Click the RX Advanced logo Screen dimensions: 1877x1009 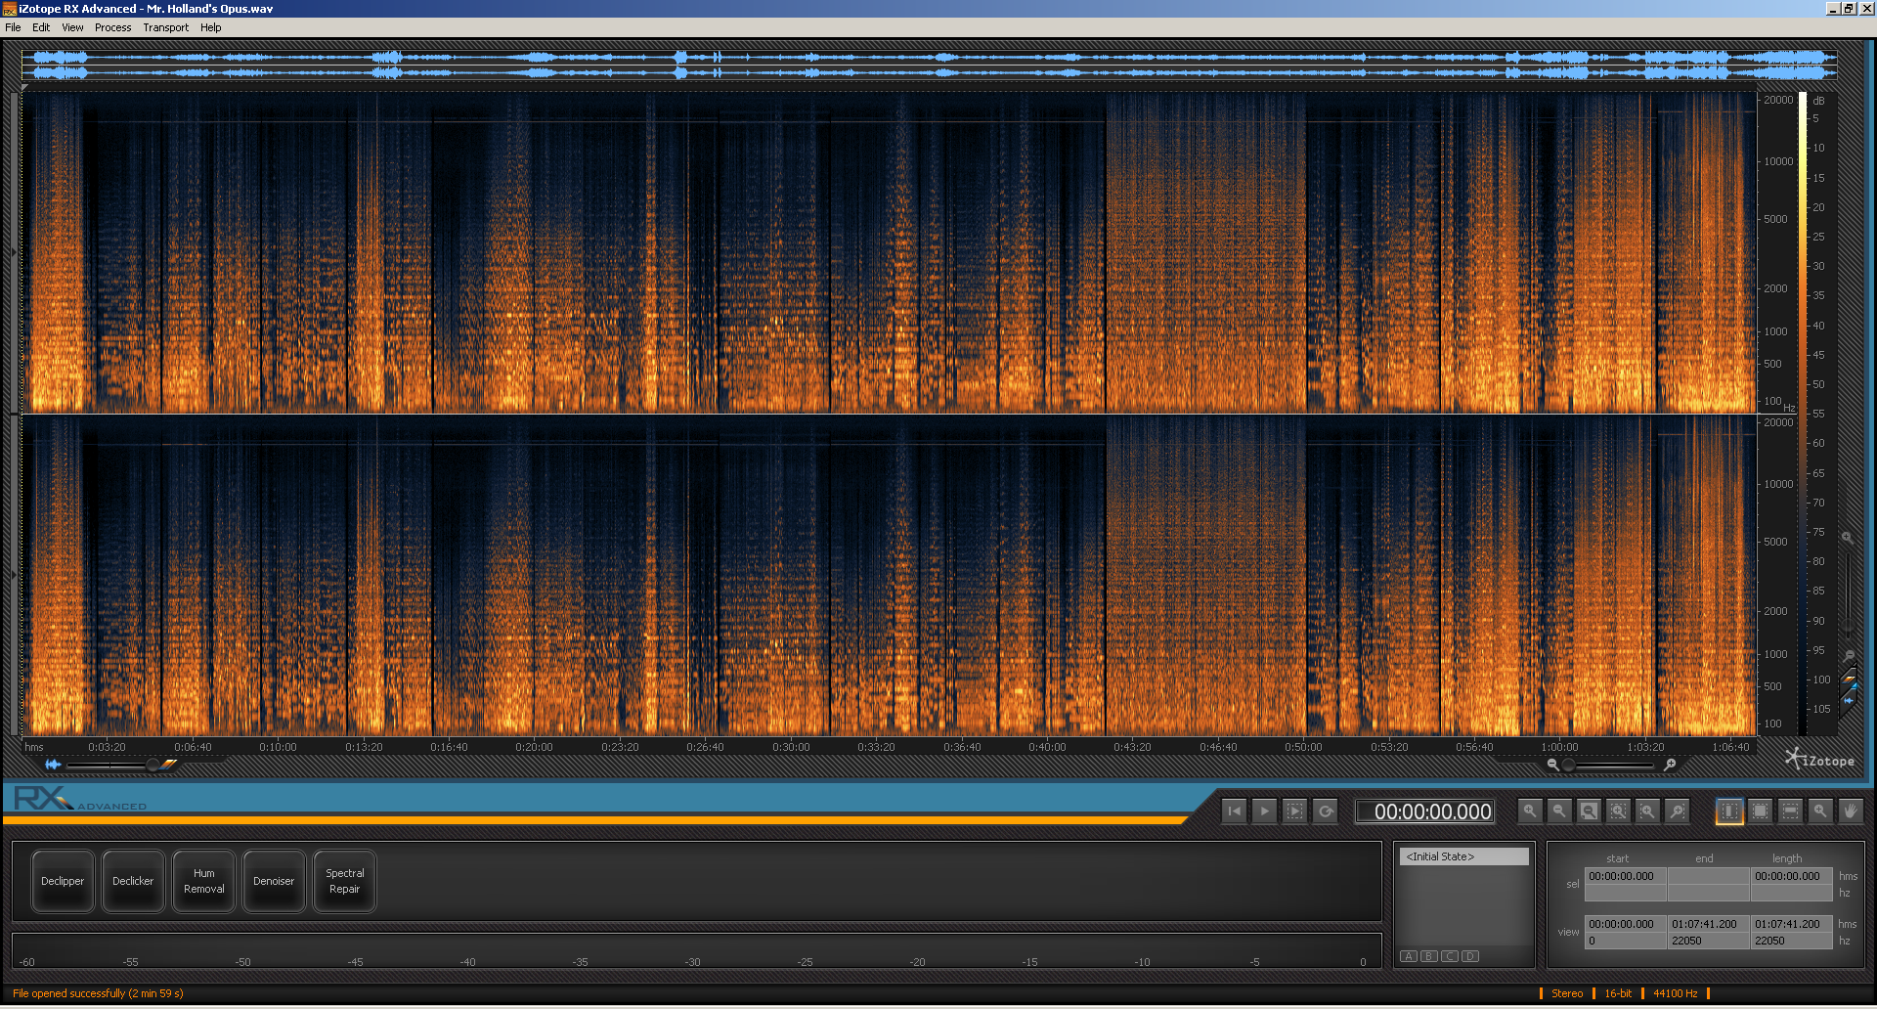[x=80, y=799]
